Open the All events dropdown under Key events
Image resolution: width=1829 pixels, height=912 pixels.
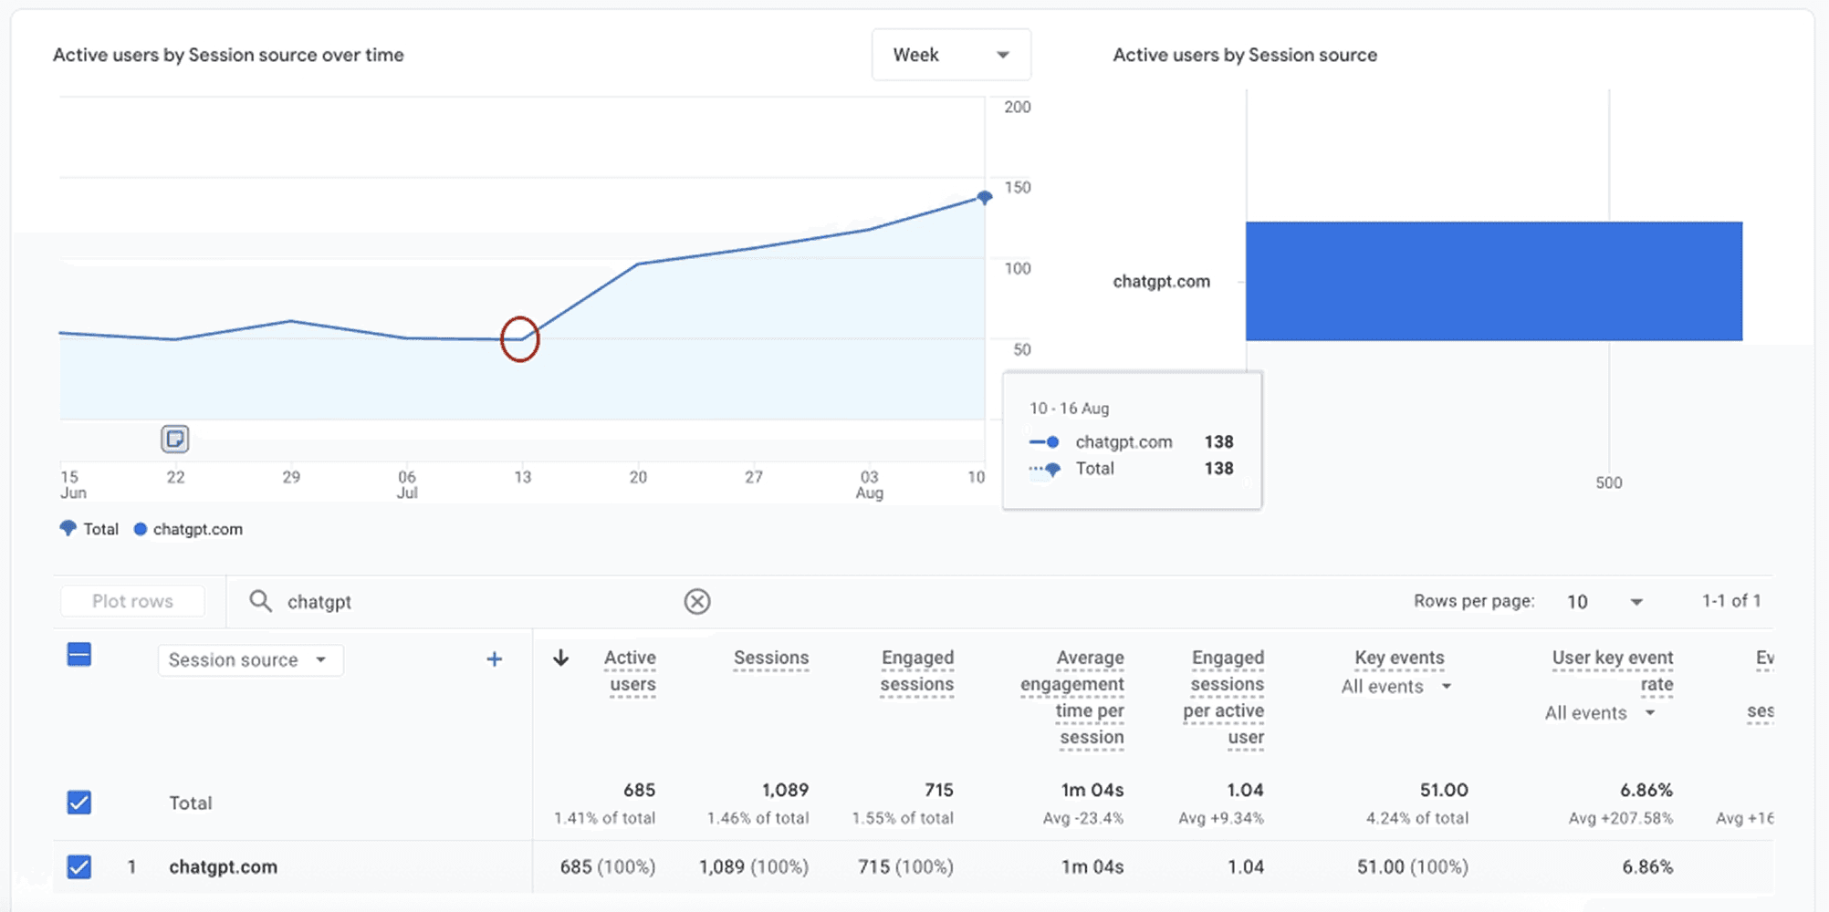(1395, 686)
